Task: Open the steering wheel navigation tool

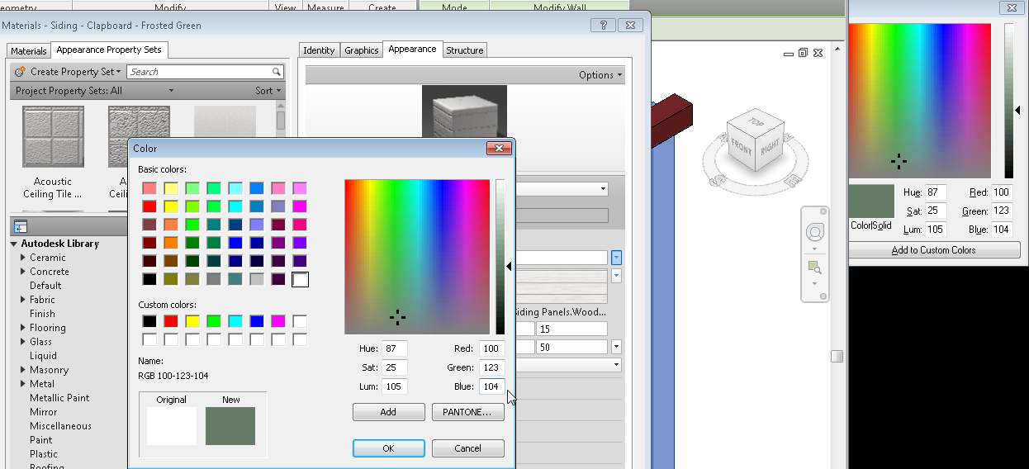Action: click(815, 231)
